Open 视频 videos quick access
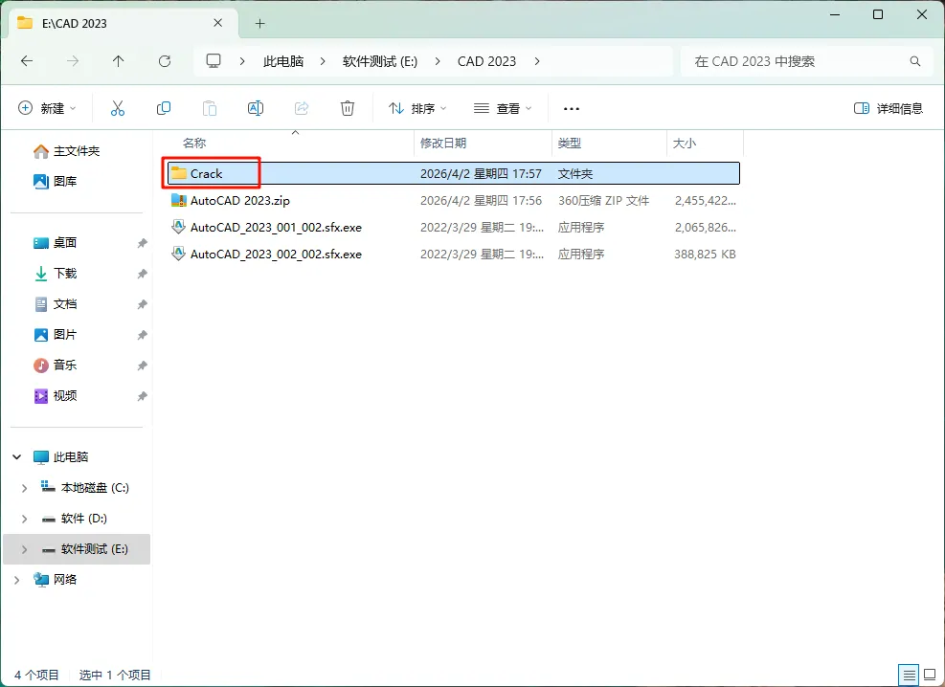This screenshot has height=687, width=945. [x=55, y=395]
